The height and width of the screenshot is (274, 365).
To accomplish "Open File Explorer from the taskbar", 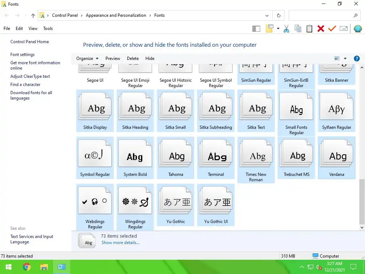I will [44, 267].
